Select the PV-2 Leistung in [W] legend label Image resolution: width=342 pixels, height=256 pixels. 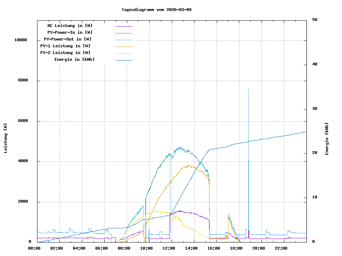click(x=65, y=53)
